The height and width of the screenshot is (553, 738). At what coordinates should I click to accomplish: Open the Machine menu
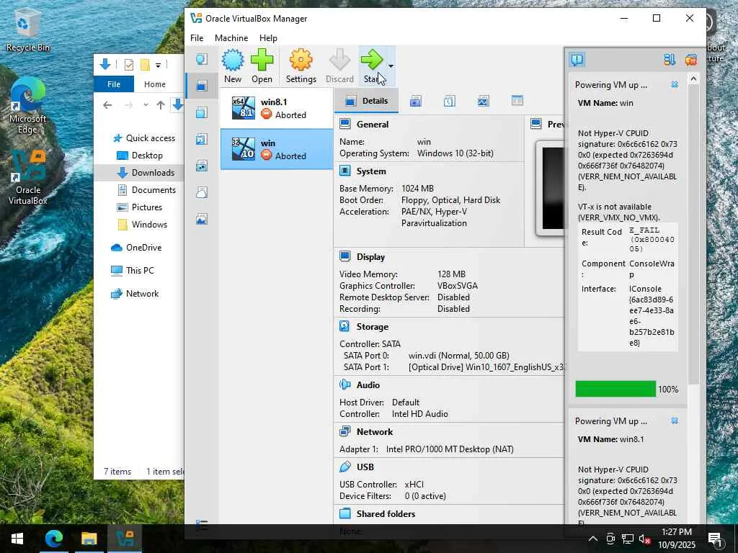(x=231, y=38)
